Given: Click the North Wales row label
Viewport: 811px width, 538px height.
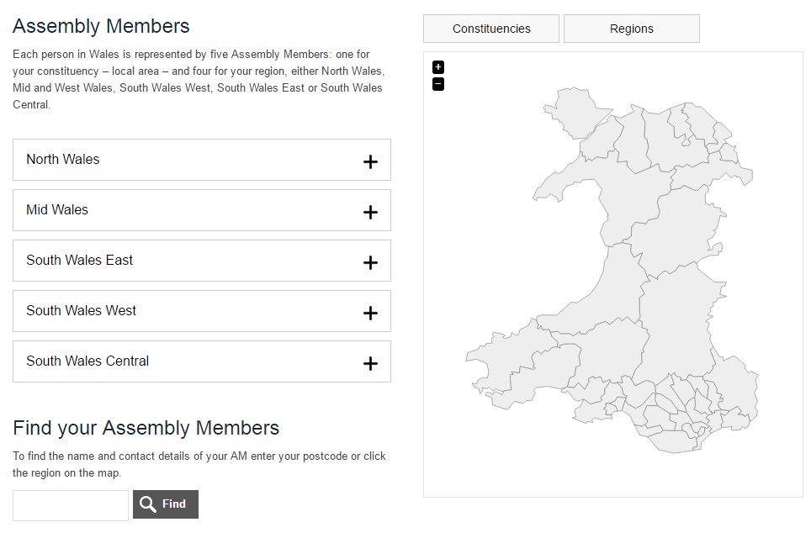Looking at the screenshot, I should click(x=63, y=159).
